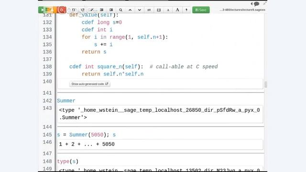Viewport: 306px width, 172px height.
Task: Increase font size with large A
Action: pyautogui.click(x=177, y=10)
